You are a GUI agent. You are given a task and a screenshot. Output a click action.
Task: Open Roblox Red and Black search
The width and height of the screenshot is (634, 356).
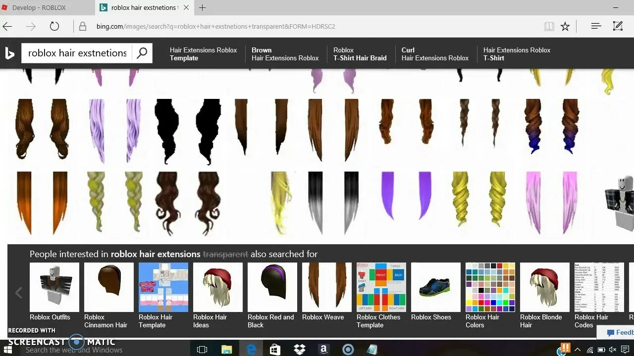point(272,296)
